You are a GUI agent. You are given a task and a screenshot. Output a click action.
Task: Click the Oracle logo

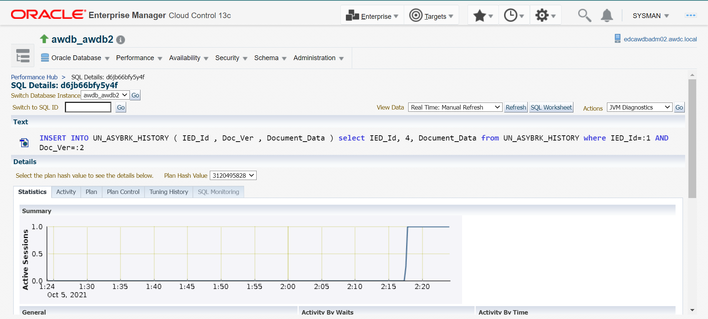point(48,14)
